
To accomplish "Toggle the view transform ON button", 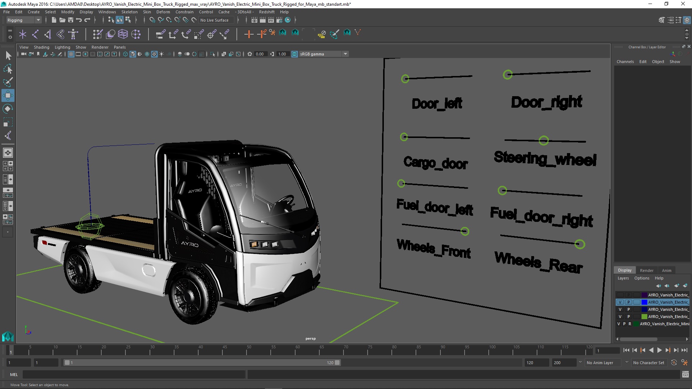I will coord(294,54).
